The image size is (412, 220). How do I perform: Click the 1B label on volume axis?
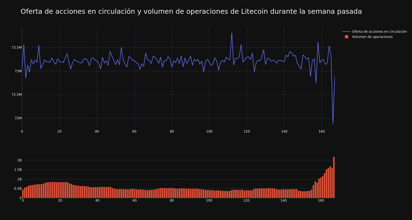[x=19, y=179]
